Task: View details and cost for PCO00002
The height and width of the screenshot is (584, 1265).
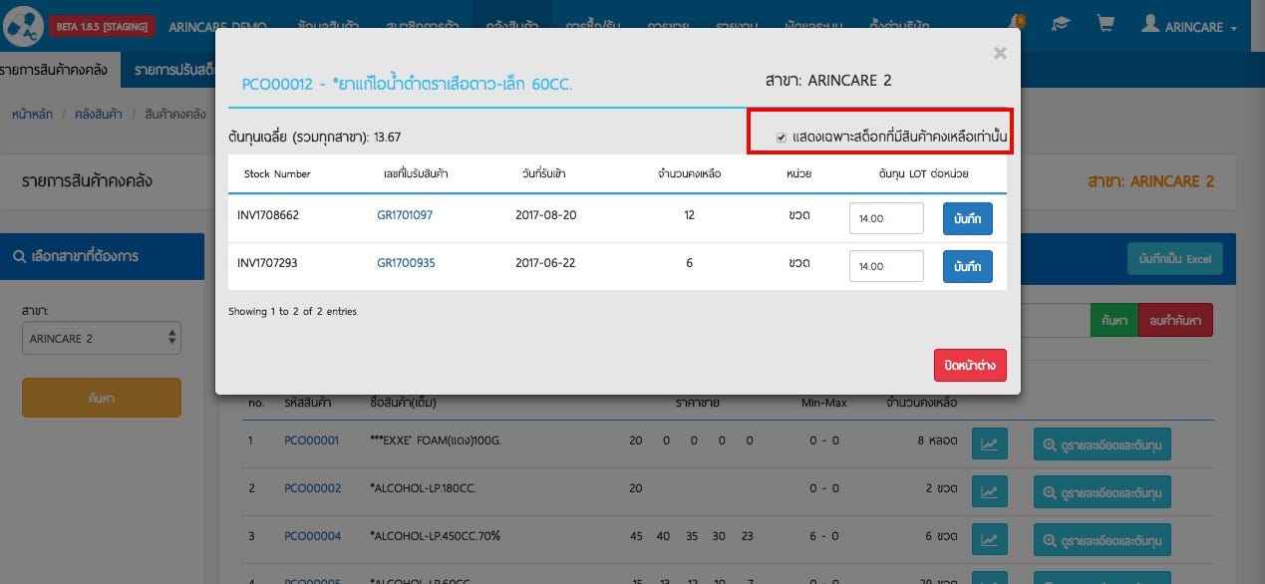Action: pyautogui.click(x=1103, y=491)
